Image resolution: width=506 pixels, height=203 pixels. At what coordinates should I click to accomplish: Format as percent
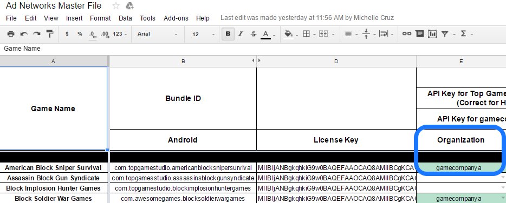(80, 34)
